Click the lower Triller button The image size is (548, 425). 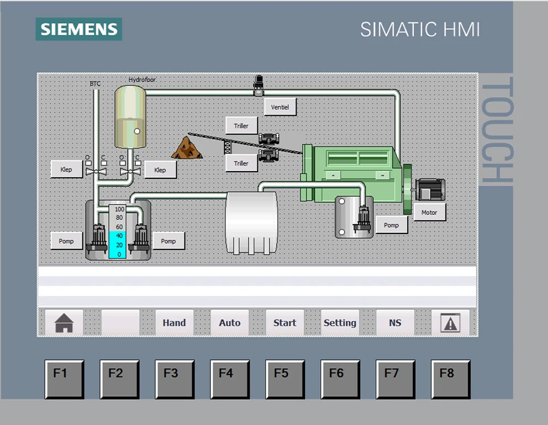pos(241,163)
